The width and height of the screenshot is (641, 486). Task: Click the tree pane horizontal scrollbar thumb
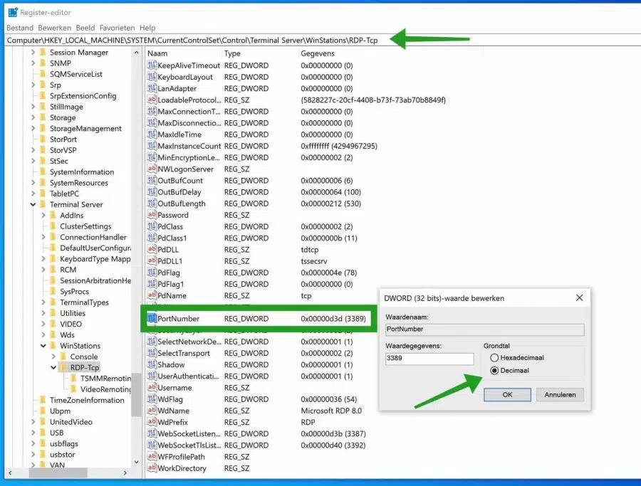tap(58, 472)
